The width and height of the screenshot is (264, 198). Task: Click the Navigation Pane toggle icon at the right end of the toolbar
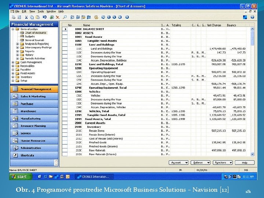[x=245, y=17]
